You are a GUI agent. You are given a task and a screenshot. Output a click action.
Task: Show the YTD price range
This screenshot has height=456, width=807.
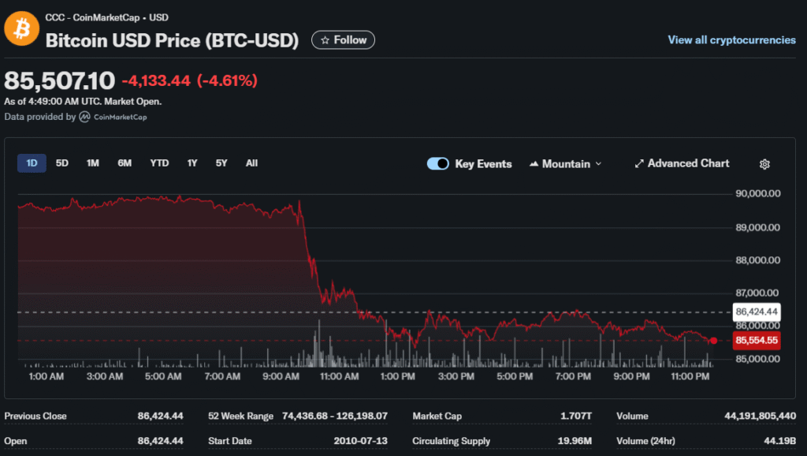pos(159,163)
